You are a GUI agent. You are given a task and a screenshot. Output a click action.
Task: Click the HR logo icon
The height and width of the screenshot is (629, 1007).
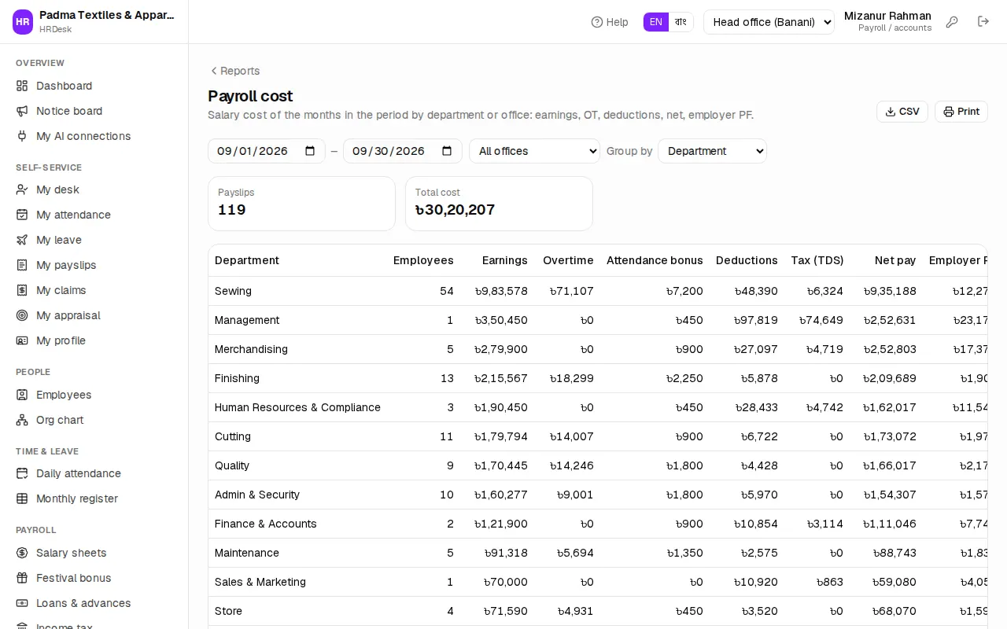coord(23,22)
